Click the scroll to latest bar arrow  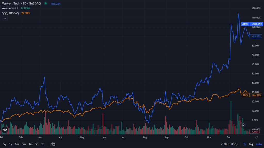pos(243,125)
